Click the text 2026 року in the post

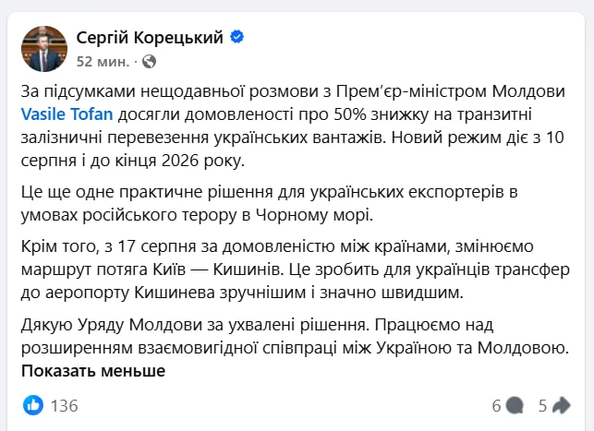coord(203,161)
